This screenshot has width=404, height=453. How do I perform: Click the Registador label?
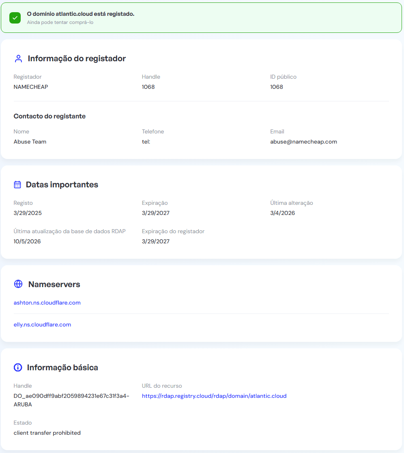28,77
